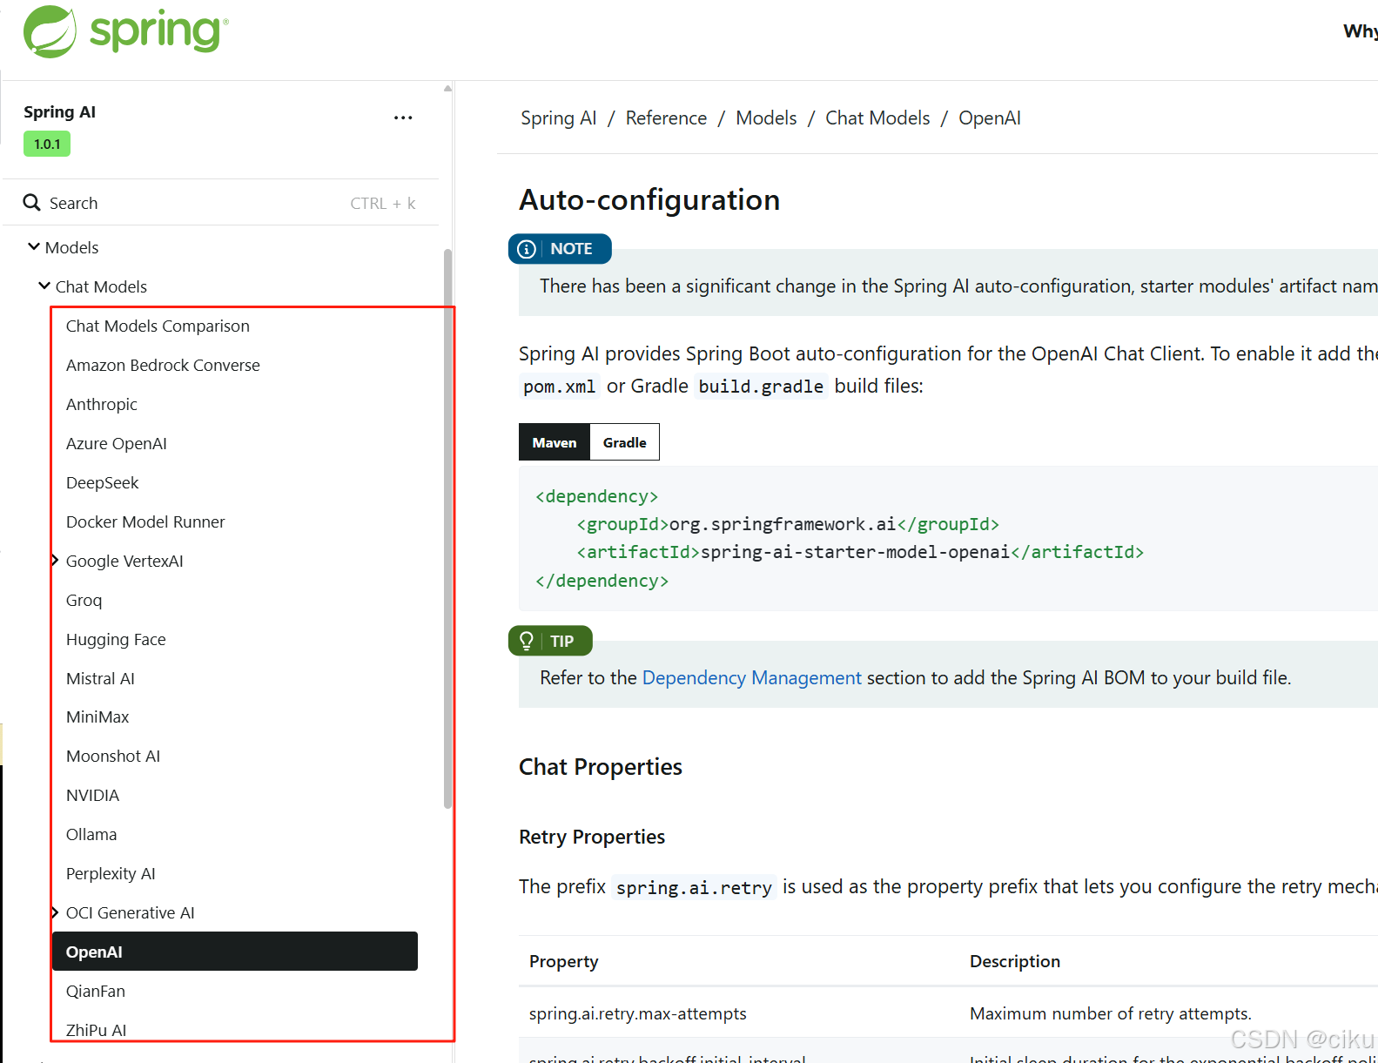Click the Property column header
This screenshot has width=1378, height=1063.
pos(564,961)
